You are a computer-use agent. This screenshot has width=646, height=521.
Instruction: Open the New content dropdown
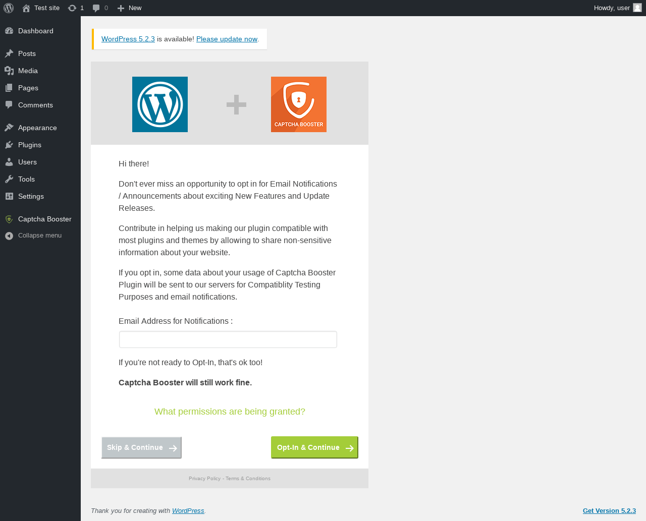pos(129,8)
